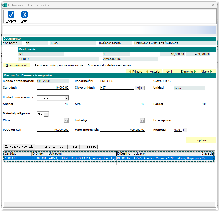Screen dimensions: 220x212
Task: Switch to Guías de identificación tab
Action: [x=51, y=147]
